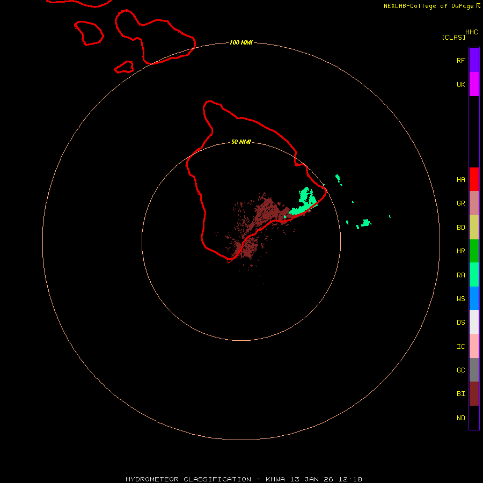Click the UK legend label

tap(460, 84)
